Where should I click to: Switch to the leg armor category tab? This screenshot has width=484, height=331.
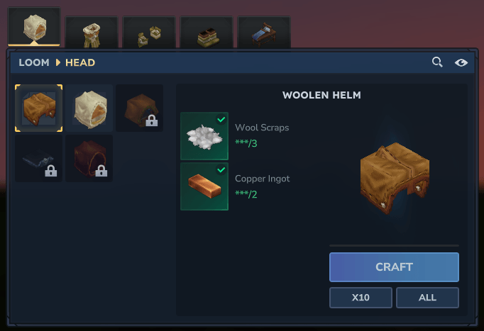[x=92, y=33]
